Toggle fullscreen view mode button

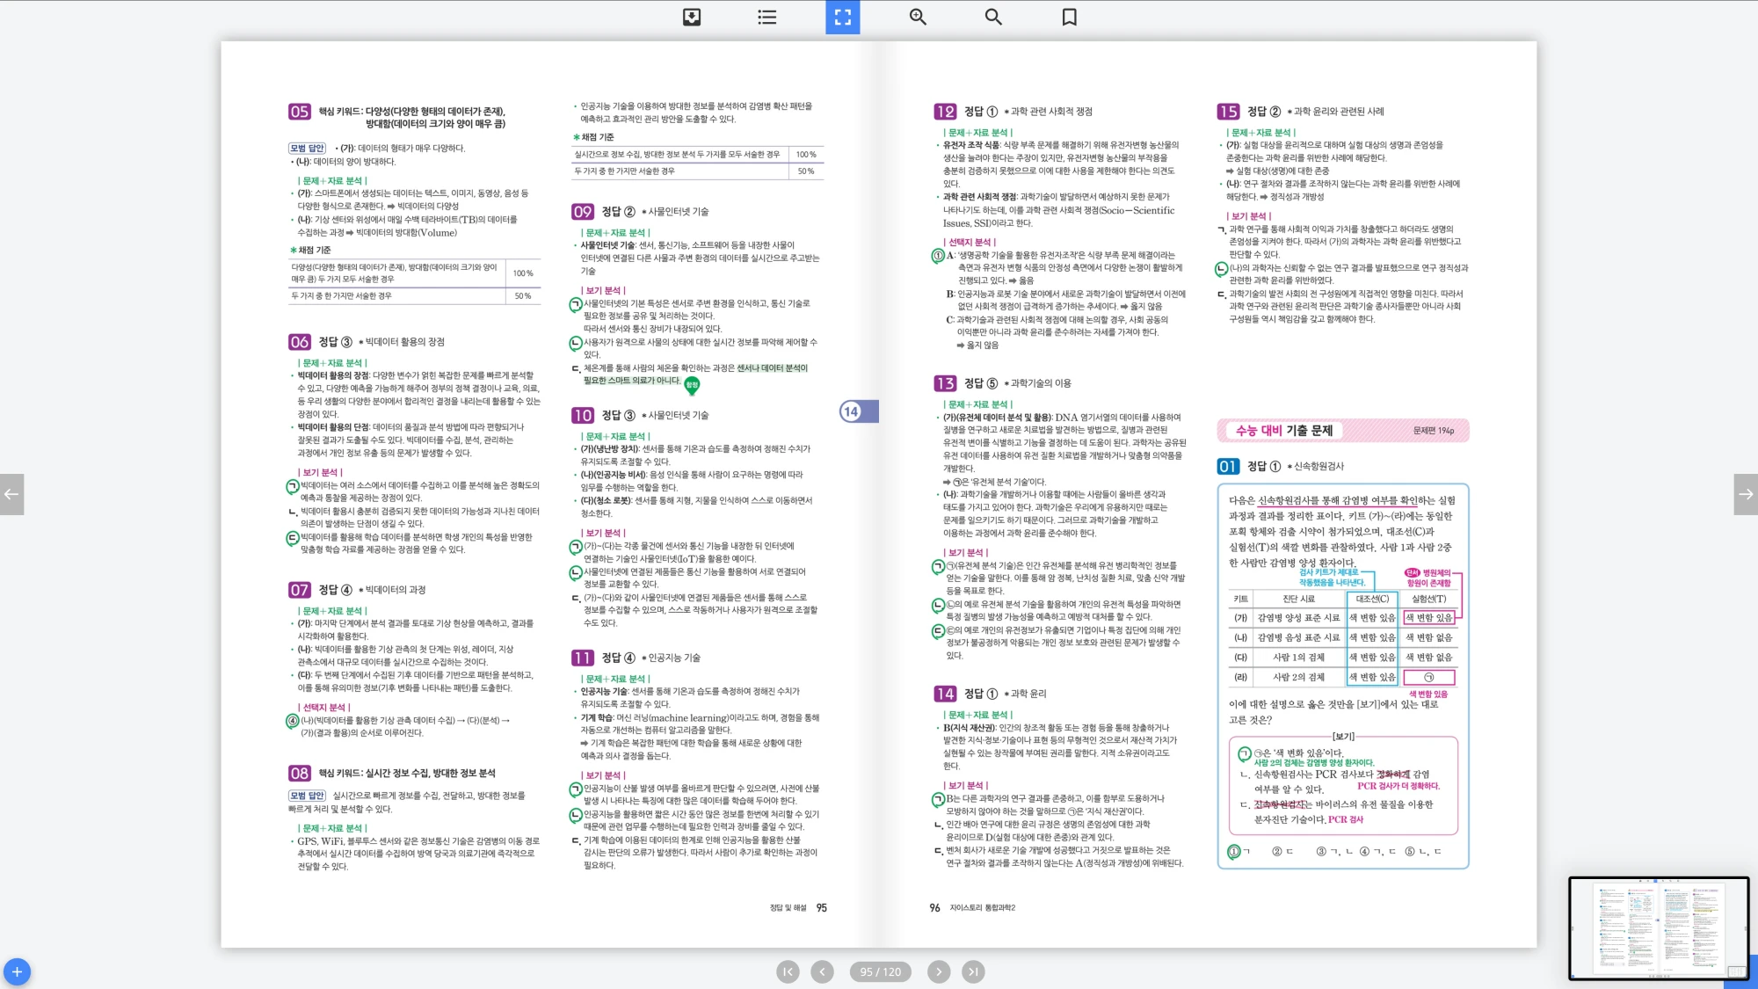(x=842, y=17)
